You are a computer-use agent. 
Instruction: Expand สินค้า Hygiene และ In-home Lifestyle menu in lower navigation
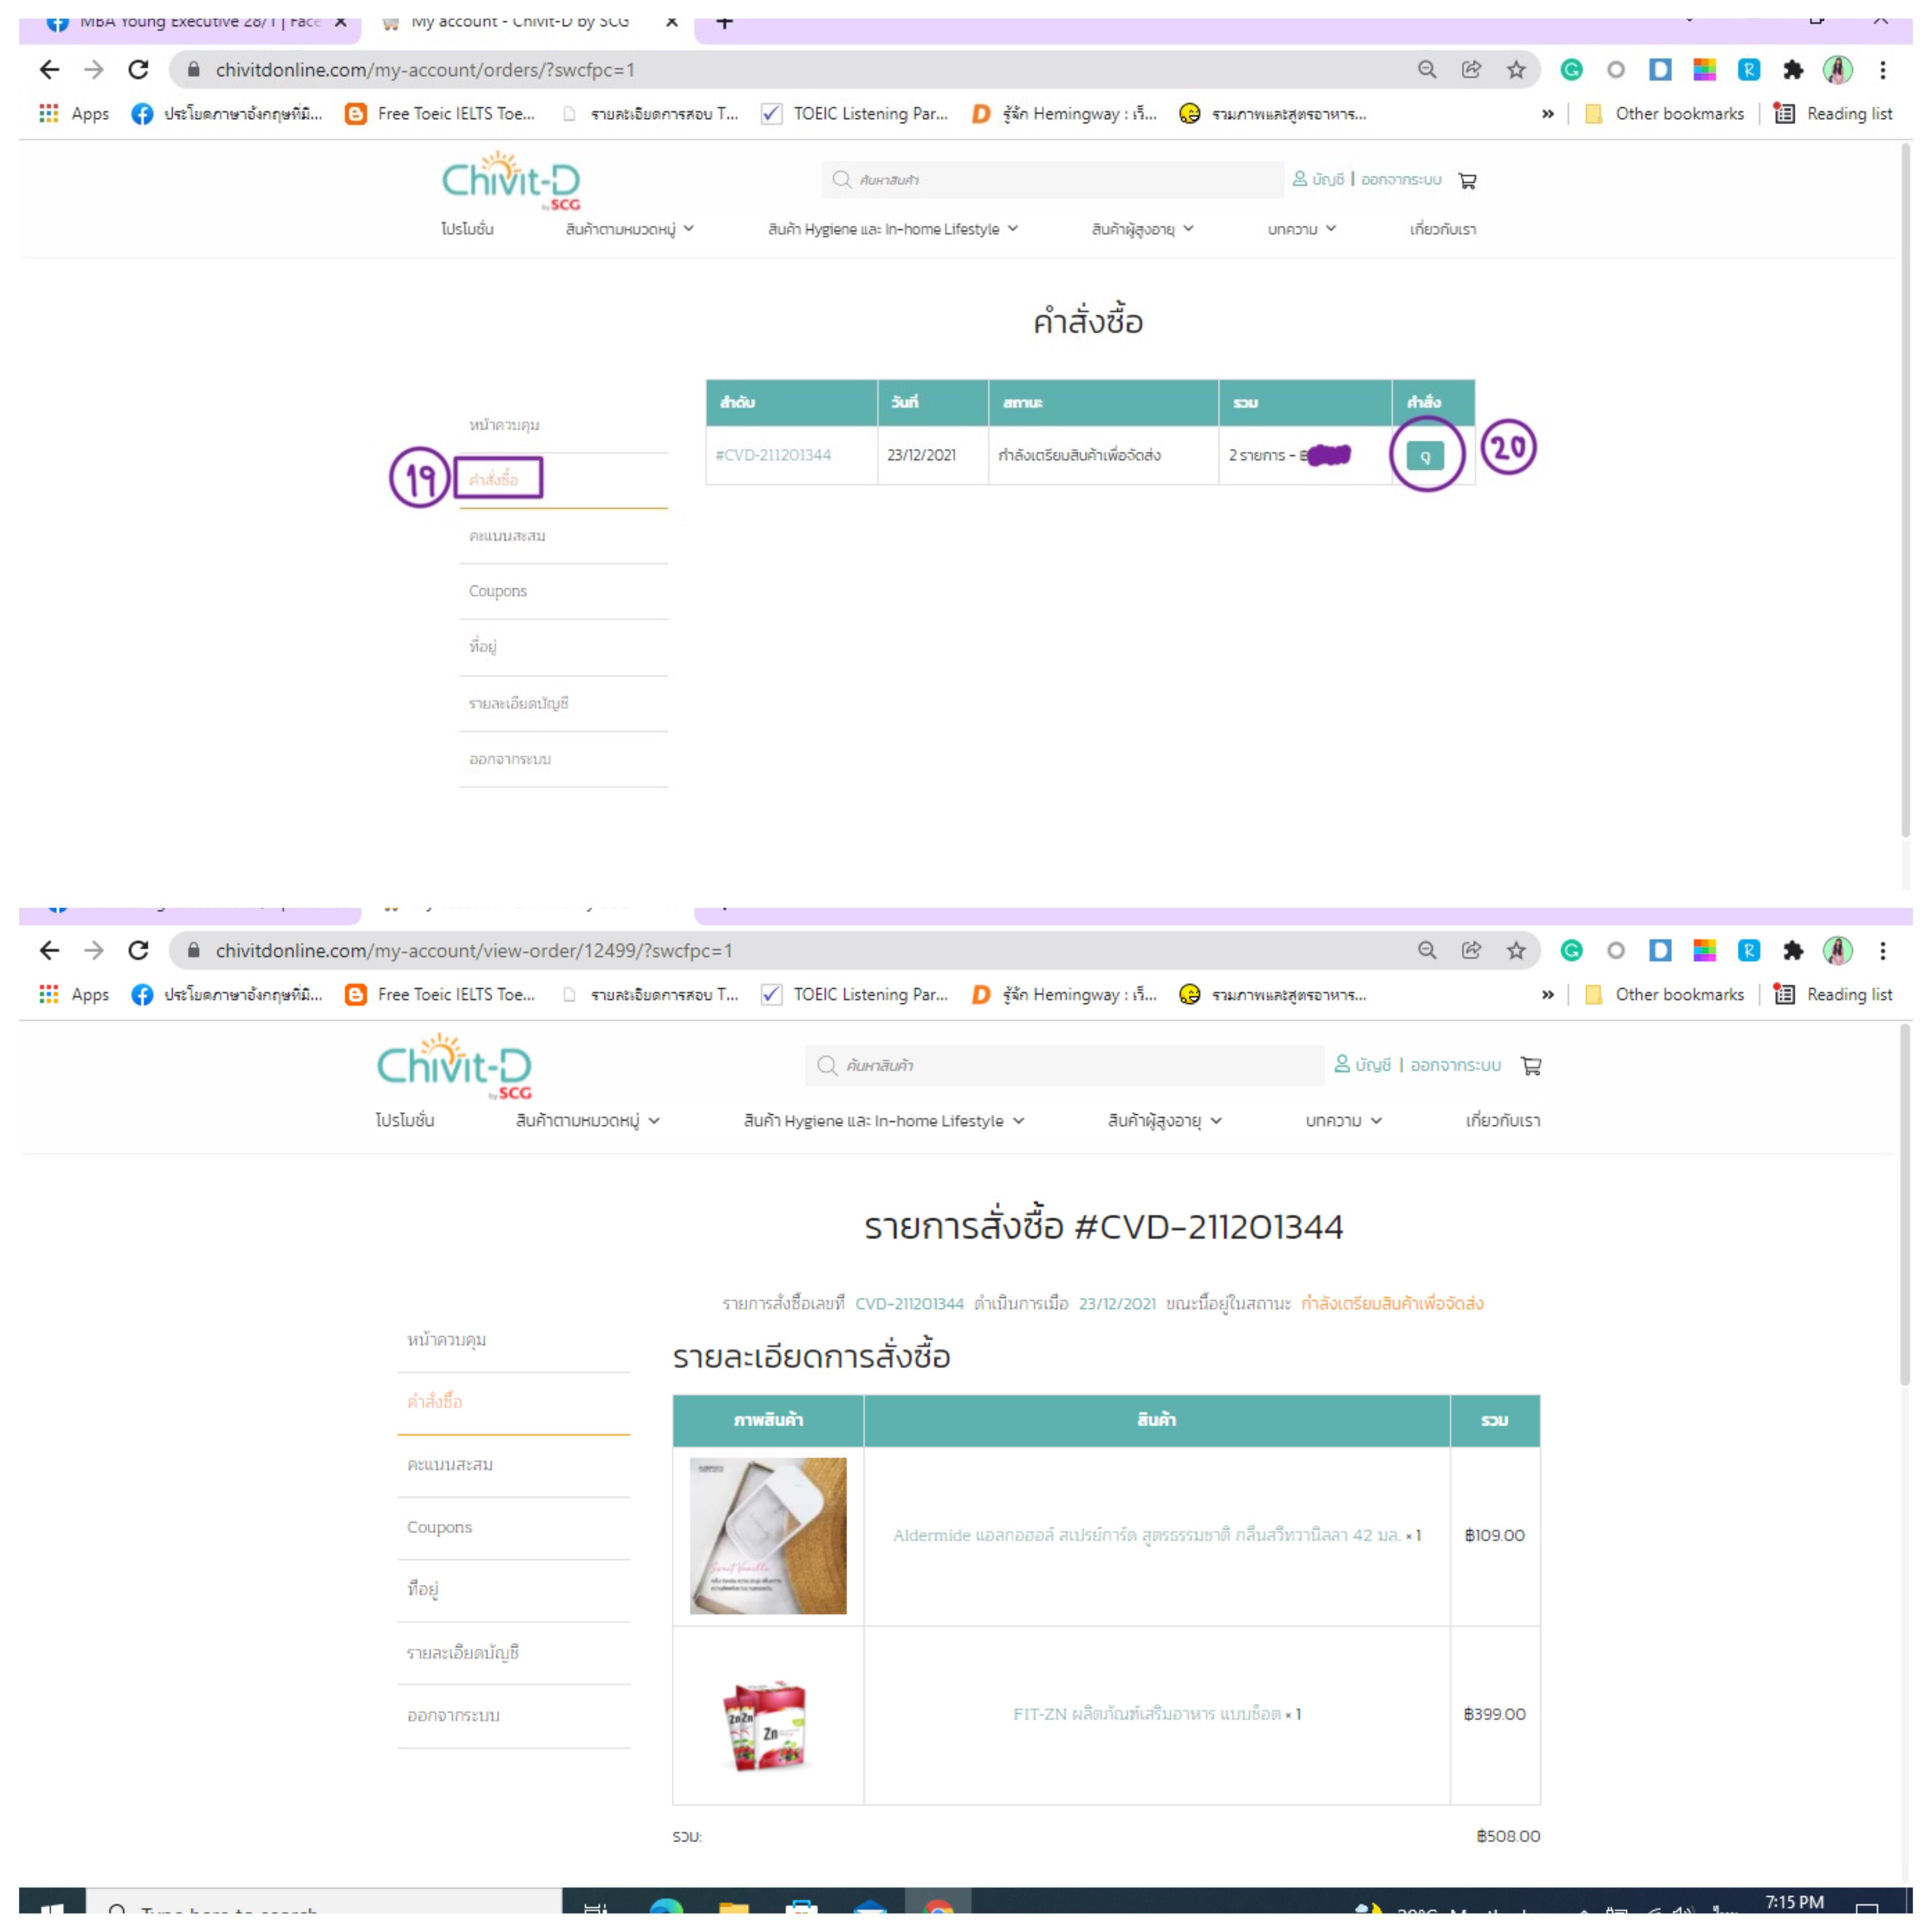click(x=884, y=1121)
